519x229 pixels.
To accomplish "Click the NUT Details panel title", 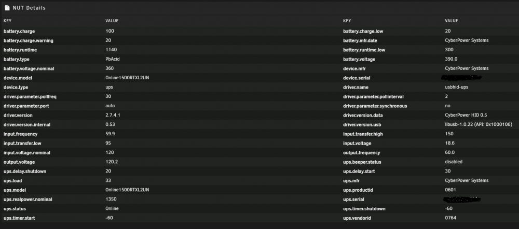I will click(x=29, y=8).
